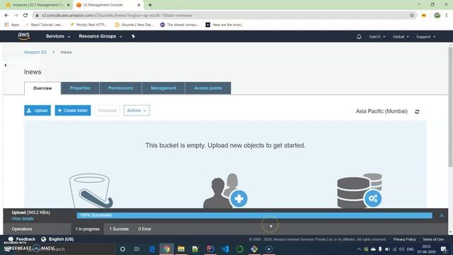Expand the Global region dropdown
The height and width of the screenshot is (255, 453).
[x=401, y=37]
